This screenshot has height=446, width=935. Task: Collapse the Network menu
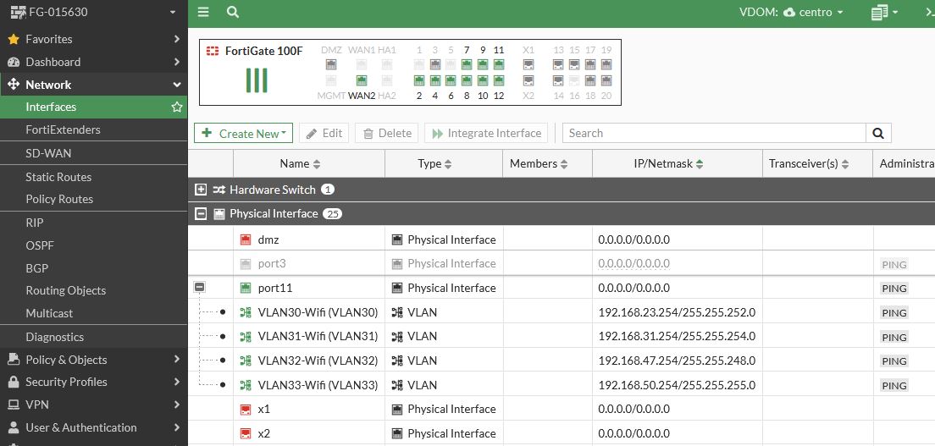tap(94, 85)
